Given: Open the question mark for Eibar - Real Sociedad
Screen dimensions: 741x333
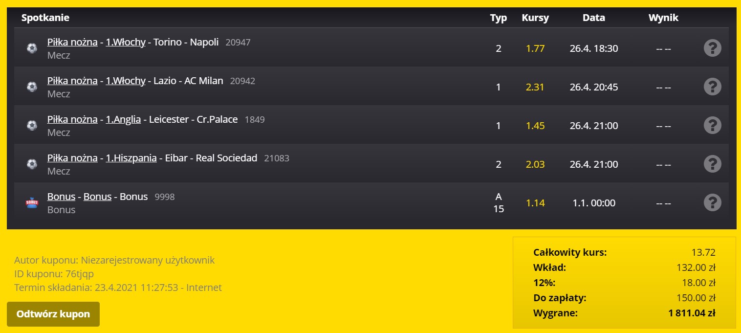Looking at the screenshot, I should tap(713, 164).
